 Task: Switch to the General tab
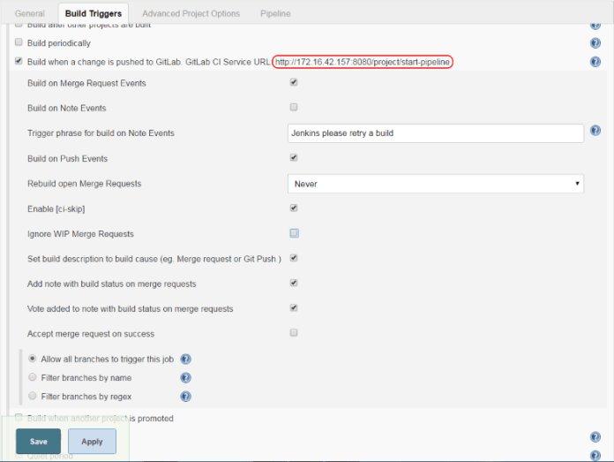click(x=30, y=13)
